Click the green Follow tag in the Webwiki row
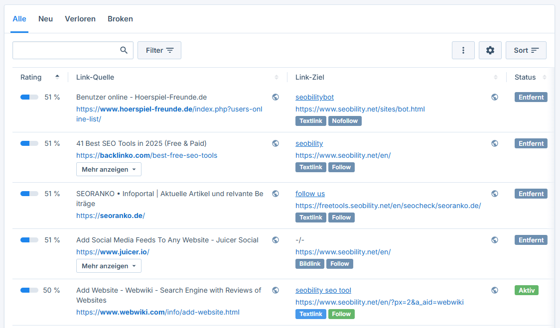The height and width of the screenshot is (328, 560). coord(341,314)
